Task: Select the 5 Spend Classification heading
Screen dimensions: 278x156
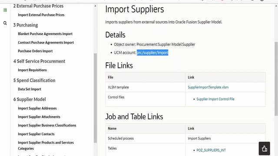Action: tap(34, 80)
